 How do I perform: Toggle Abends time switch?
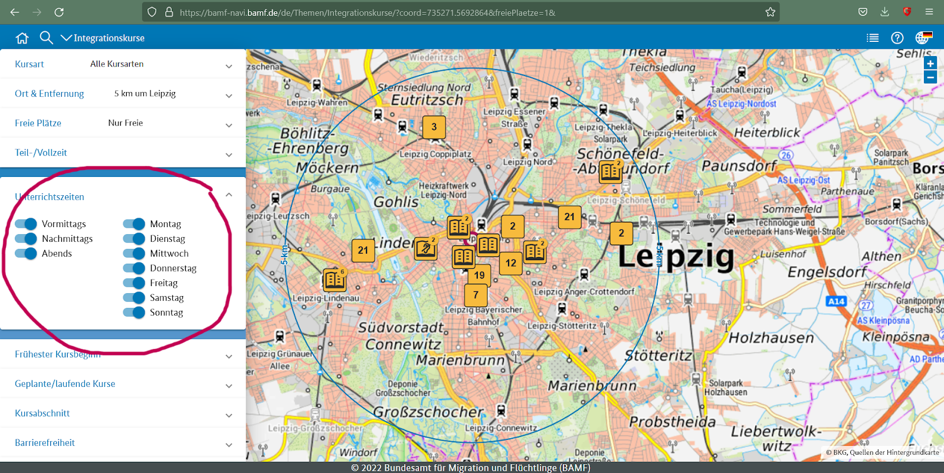(x=26, y=253)
